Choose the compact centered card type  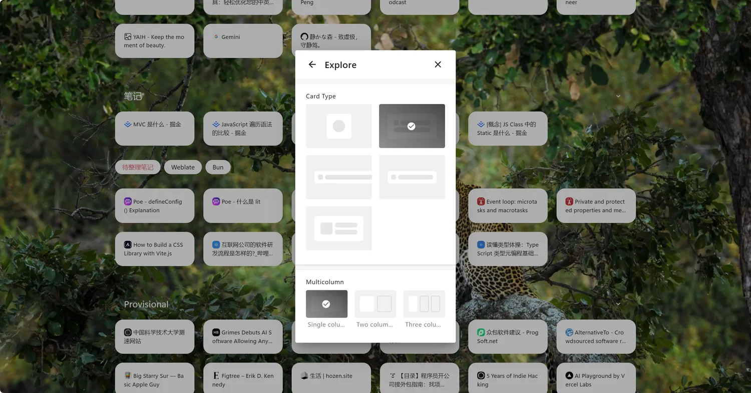pyautogui.click(x=412, y=177)
